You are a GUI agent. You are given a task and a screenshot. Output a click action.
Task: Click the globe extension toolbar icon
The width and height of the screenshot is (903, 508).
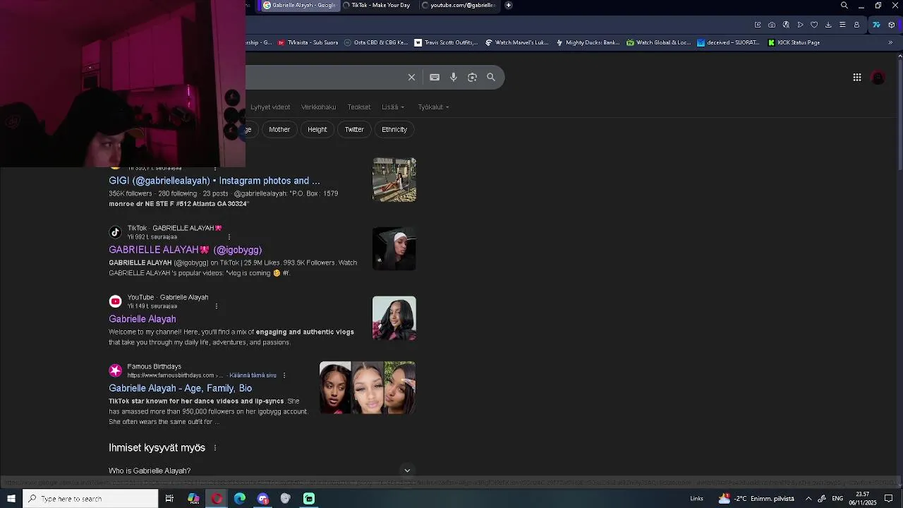tap(786, 25)
